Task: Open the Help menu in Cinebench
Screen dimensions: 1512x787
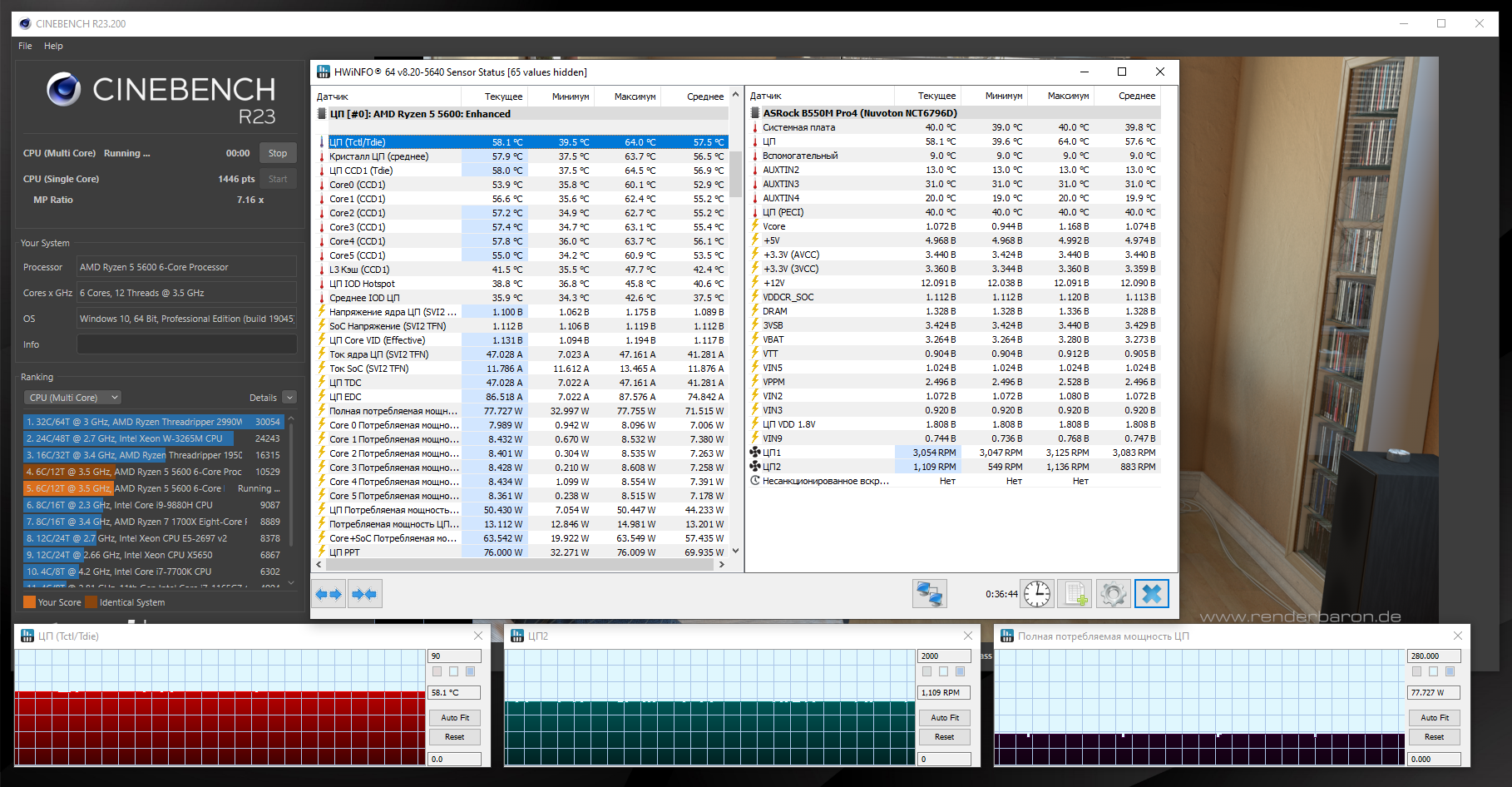Action: point(53,46)
